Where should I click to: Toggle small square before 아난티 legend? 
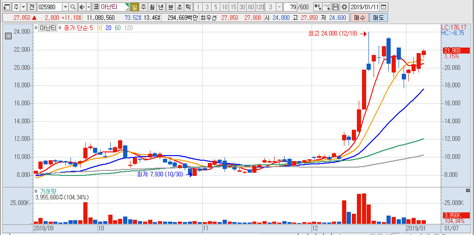point(36,28)
